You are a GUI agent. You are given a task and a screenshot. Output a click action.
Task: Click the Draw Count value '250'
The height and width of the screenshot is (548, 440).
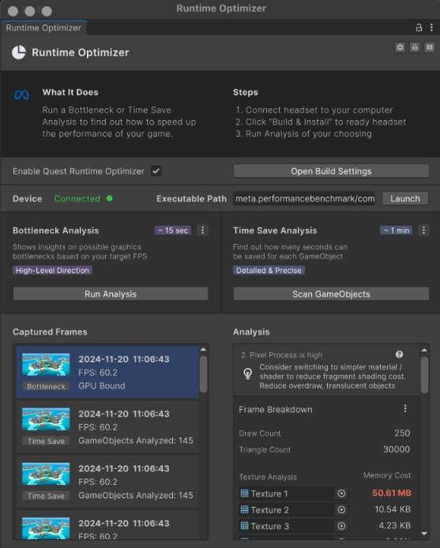click(402, 433)
